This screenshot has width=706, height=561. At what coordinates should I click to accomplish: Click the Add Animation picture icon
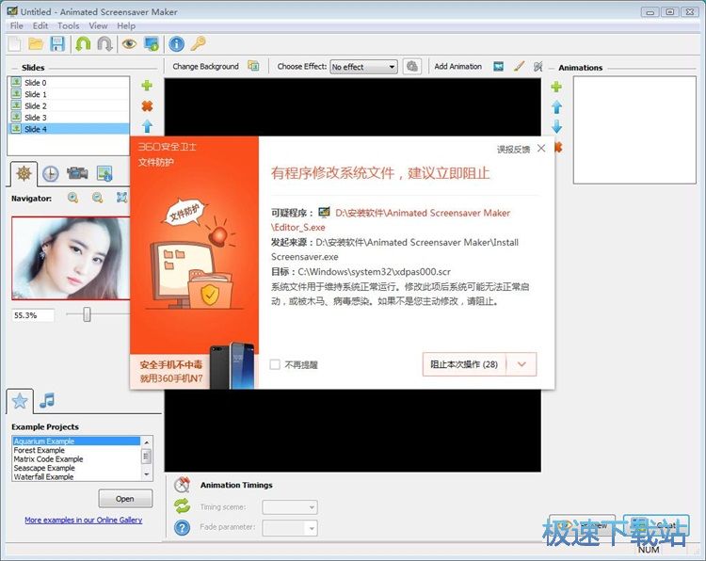coord(498,66)
